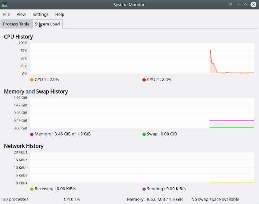Click the CPU 2 : 2.0% label
This screenshot has height=204, width=259.
point(159,79)
